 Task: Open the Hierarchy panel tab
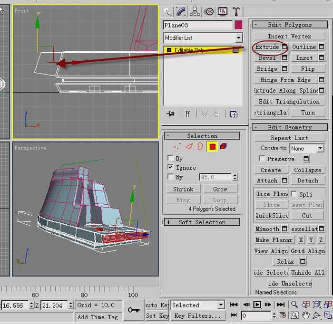tap(195, 11)
